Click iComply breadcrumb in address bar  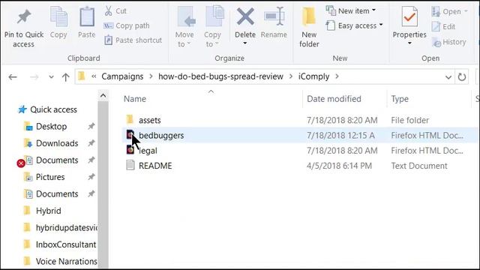[313, 76]
